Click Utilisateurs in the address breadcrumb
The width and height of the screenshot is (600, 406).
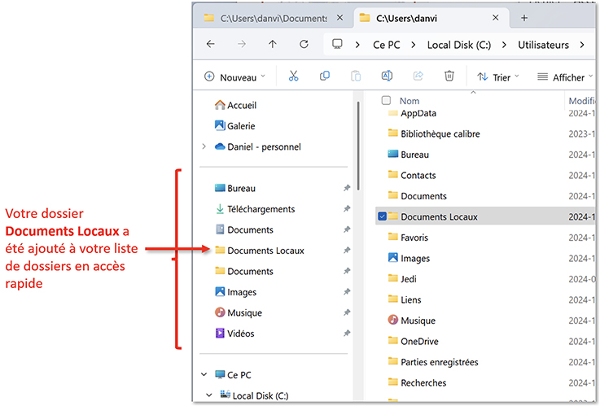pyautogui.click(x=543, y=45)
